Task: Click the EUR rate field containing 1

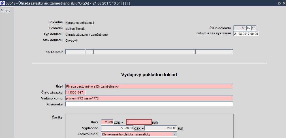Action: (139, 122)
